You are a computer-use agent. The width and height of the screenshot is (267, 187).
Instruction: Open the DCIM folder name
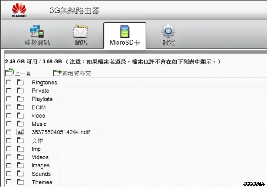point(39,107)
